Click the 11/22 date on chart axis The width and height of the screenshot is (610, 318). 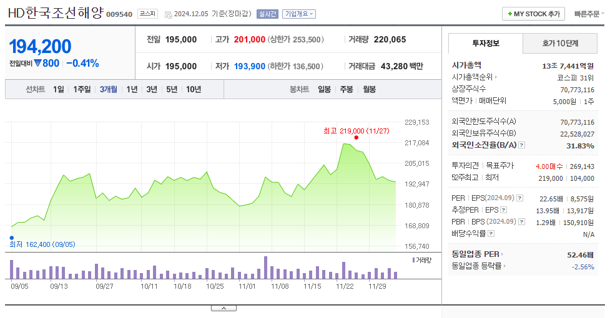pyautogui.click(x=345, y=287)
